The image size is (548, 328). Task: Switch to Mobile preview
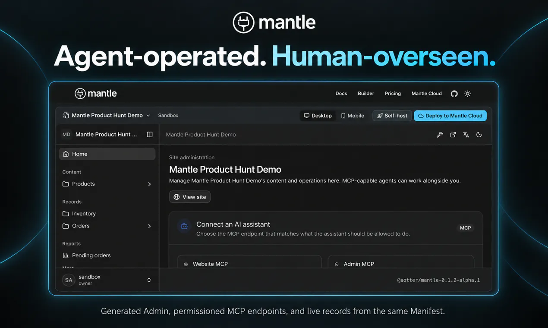point(353,116)
